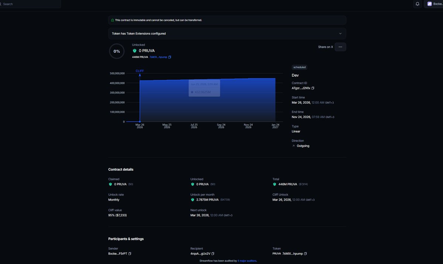Screen dimensions: 443x264
Task: Click the PRUVA token icon beside Unlocked amount
Action: [134, 51]
